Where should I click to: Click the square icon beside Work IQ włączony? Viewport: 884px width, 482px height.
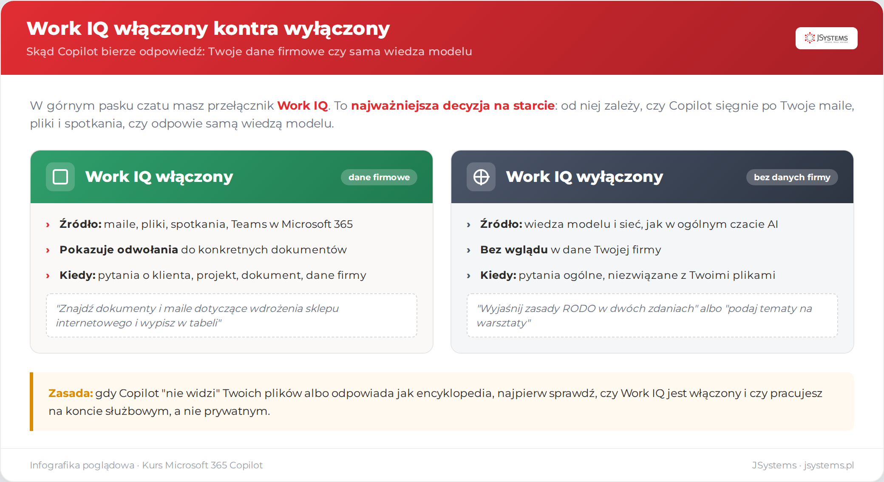[60, 177]
